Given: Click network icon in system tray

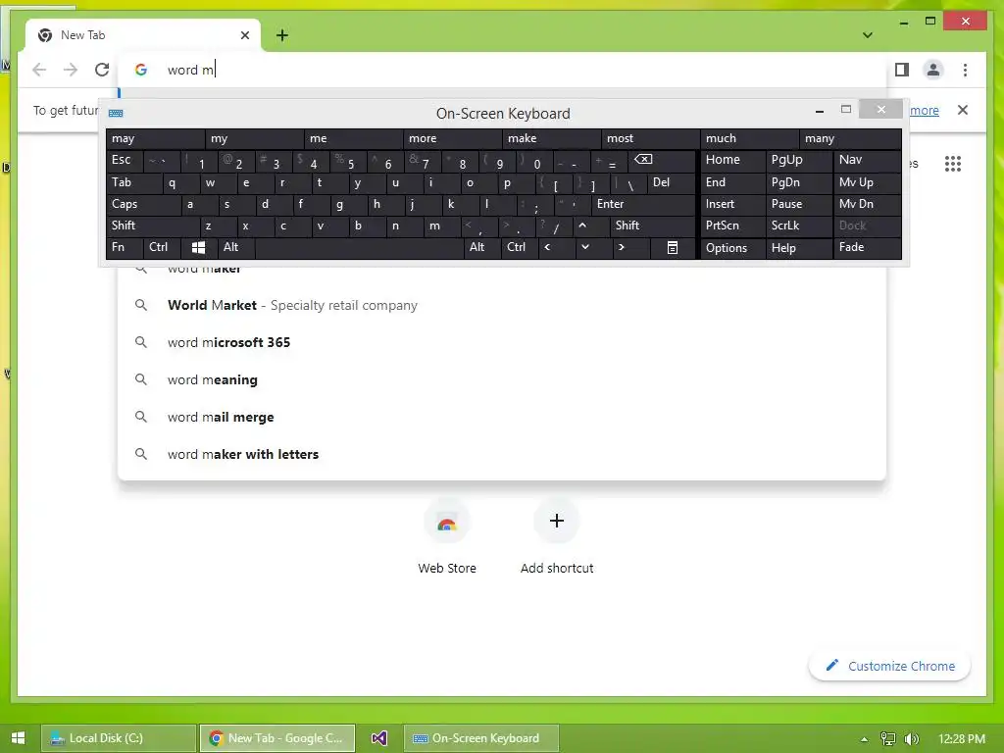Looking at the screenshot, I should coord(888,739).
